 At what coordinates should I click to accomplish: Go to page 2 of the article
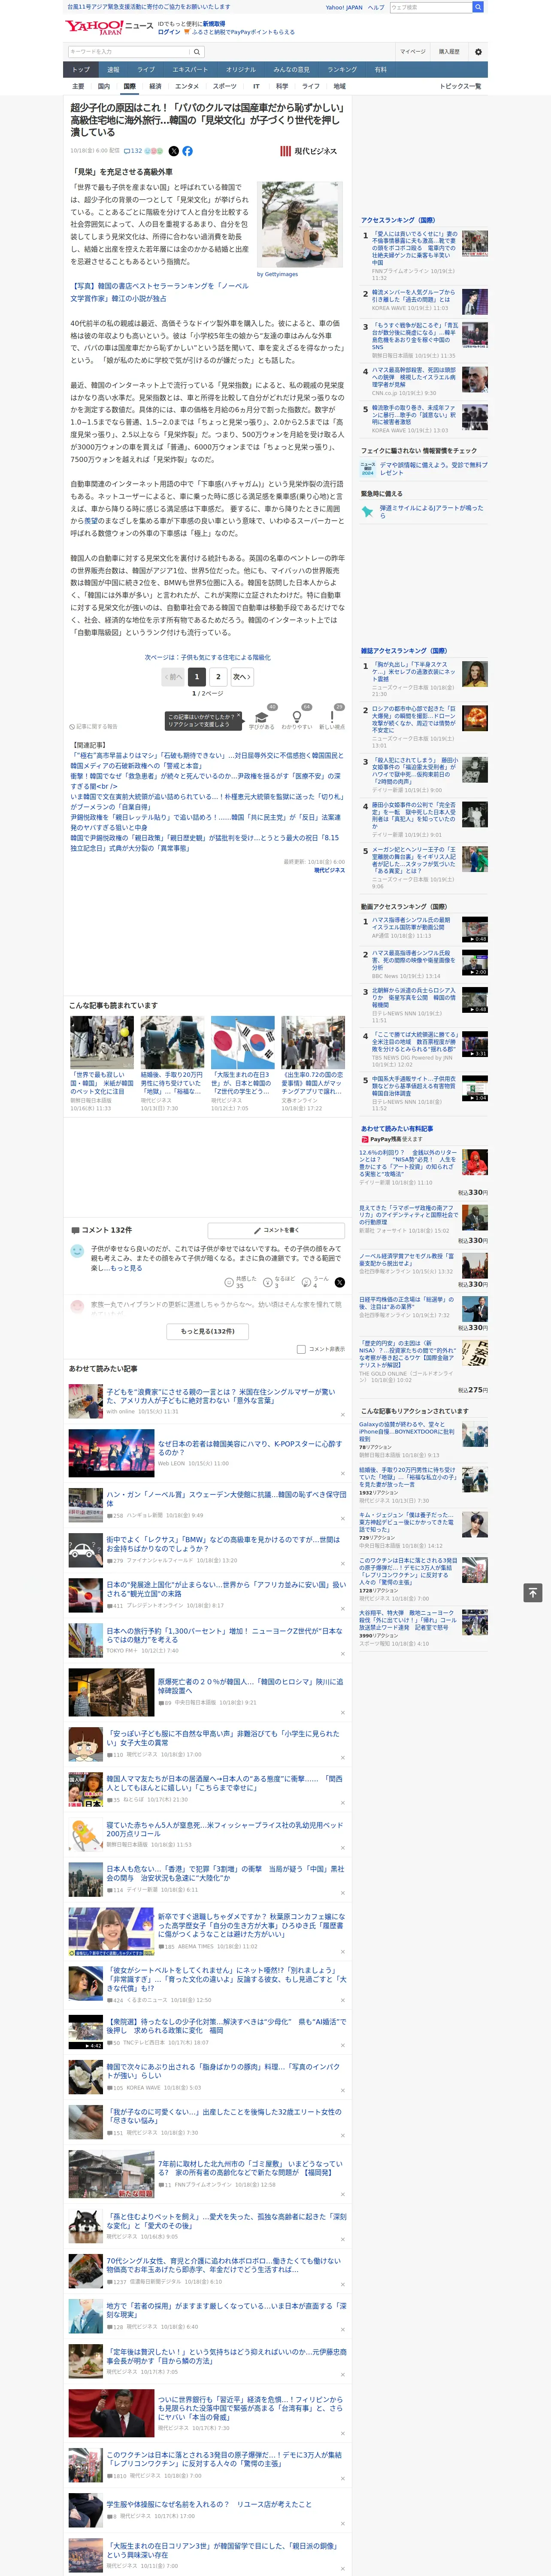[x=218, y=677]
